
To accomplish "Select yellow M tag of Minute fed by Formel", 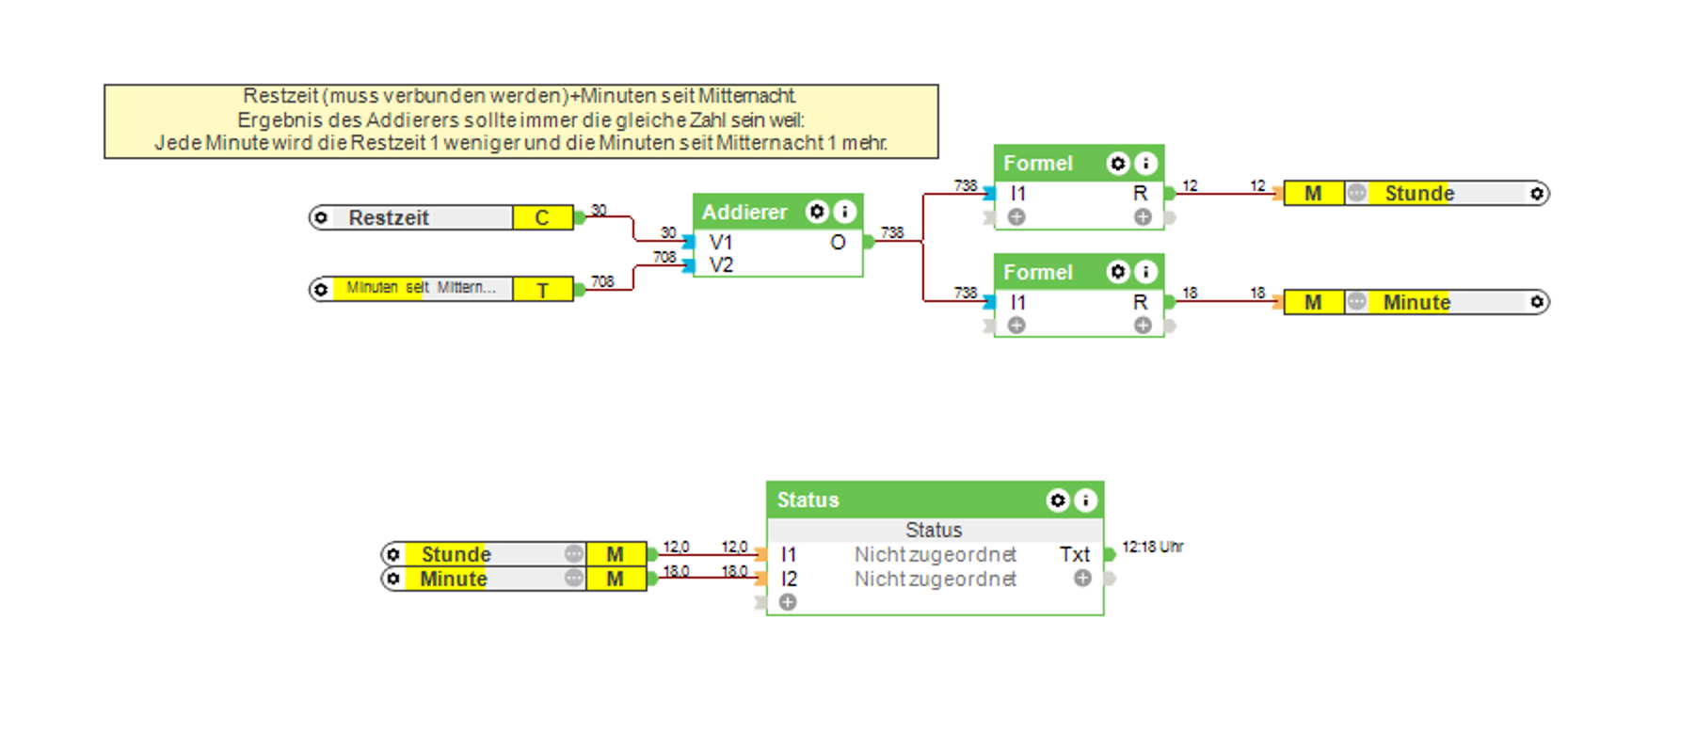I will (1314, 302).
